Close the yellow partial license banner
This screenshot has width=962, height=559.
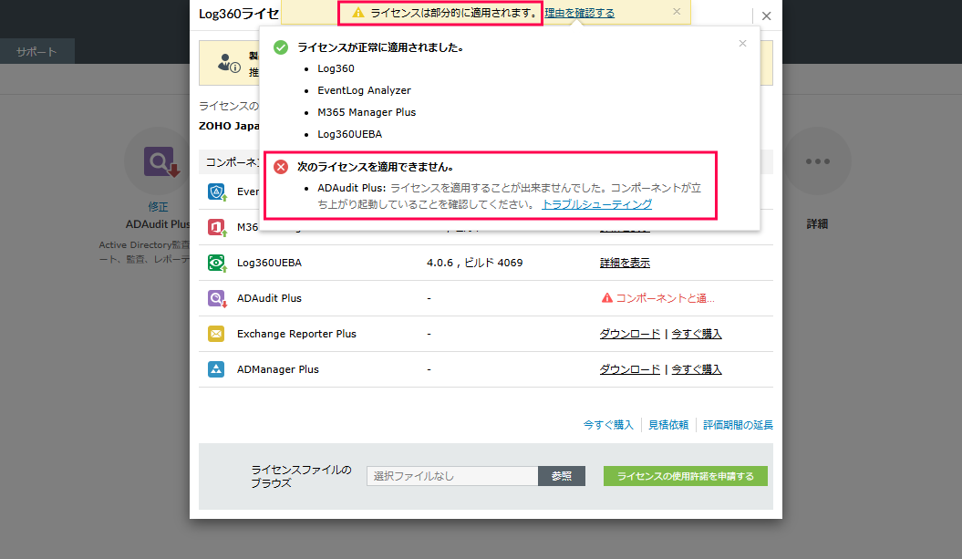[x=677, y=12]
